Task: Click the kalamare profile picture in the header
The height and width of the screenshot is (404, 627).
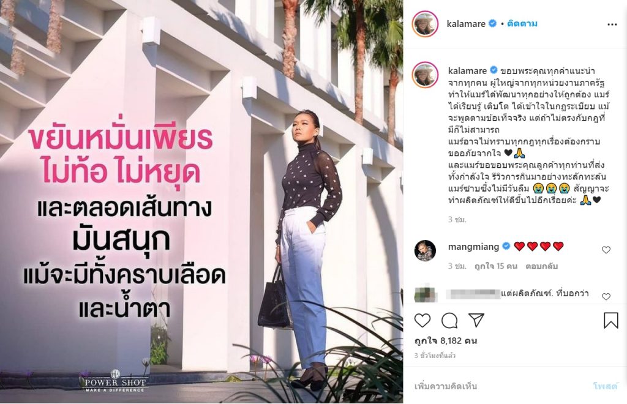Action: 425,24
